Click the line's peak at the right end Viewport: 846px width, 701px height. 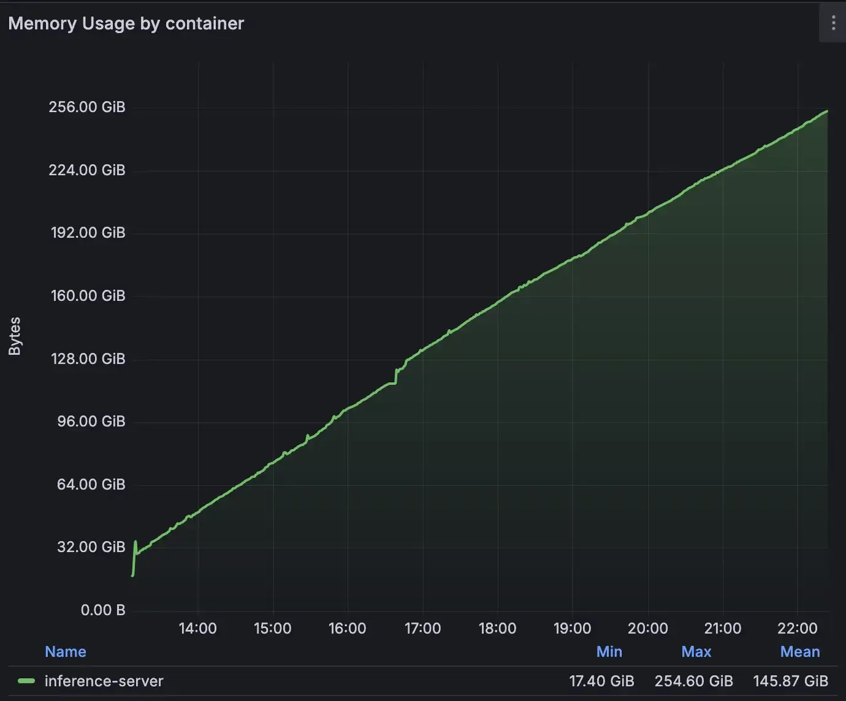tap(826, 112)
